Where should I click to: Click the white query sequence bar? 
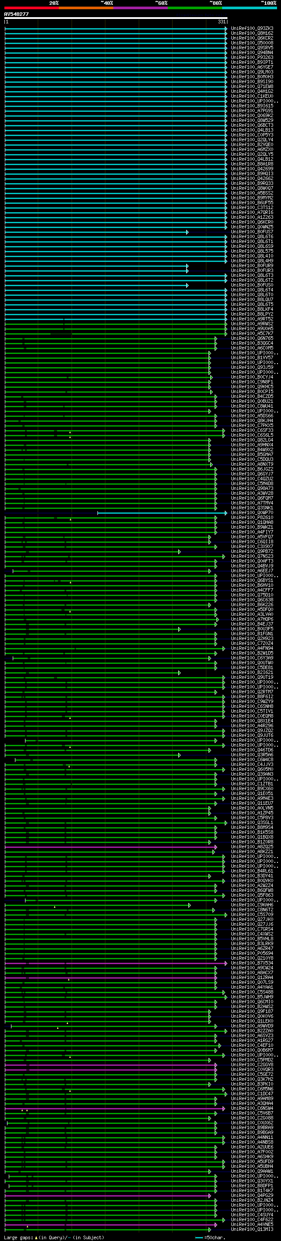coord(116,18)
